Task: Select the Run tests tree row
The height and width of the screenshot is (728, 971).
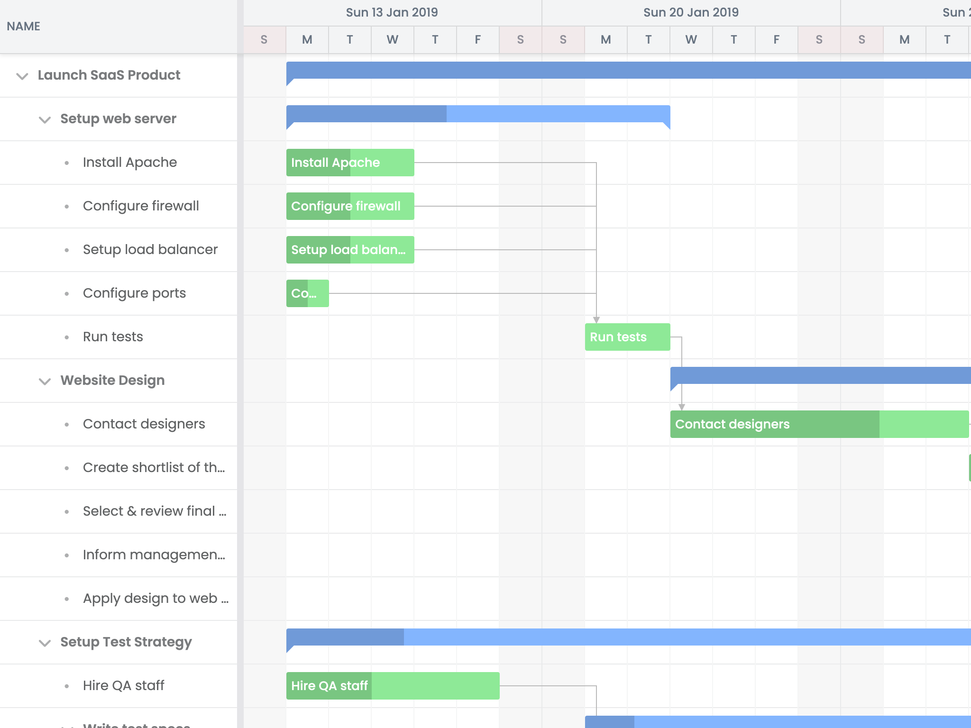Action: point(119,337)
